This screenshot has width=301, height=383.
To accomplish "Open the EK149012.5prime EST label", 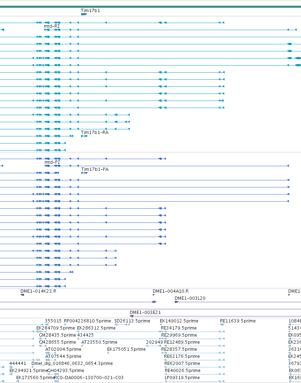I will [179, 321].
